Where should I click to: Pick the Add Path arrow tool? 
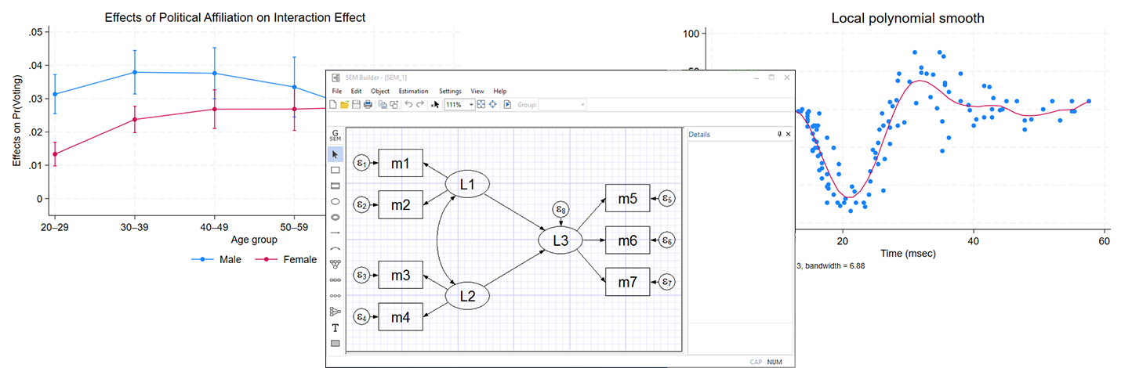coord(336,233)
